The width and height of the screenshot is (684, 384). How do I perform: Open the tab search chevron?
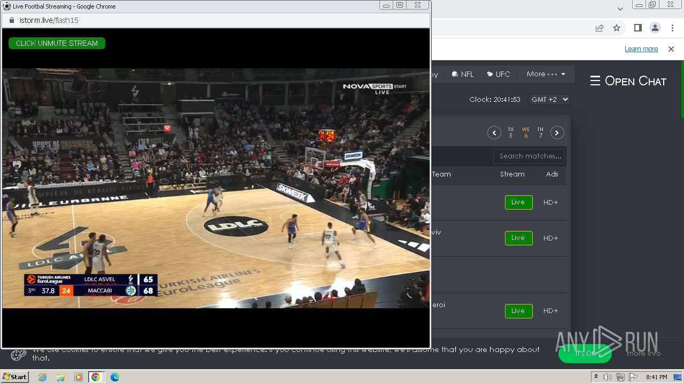click(620, 9)
